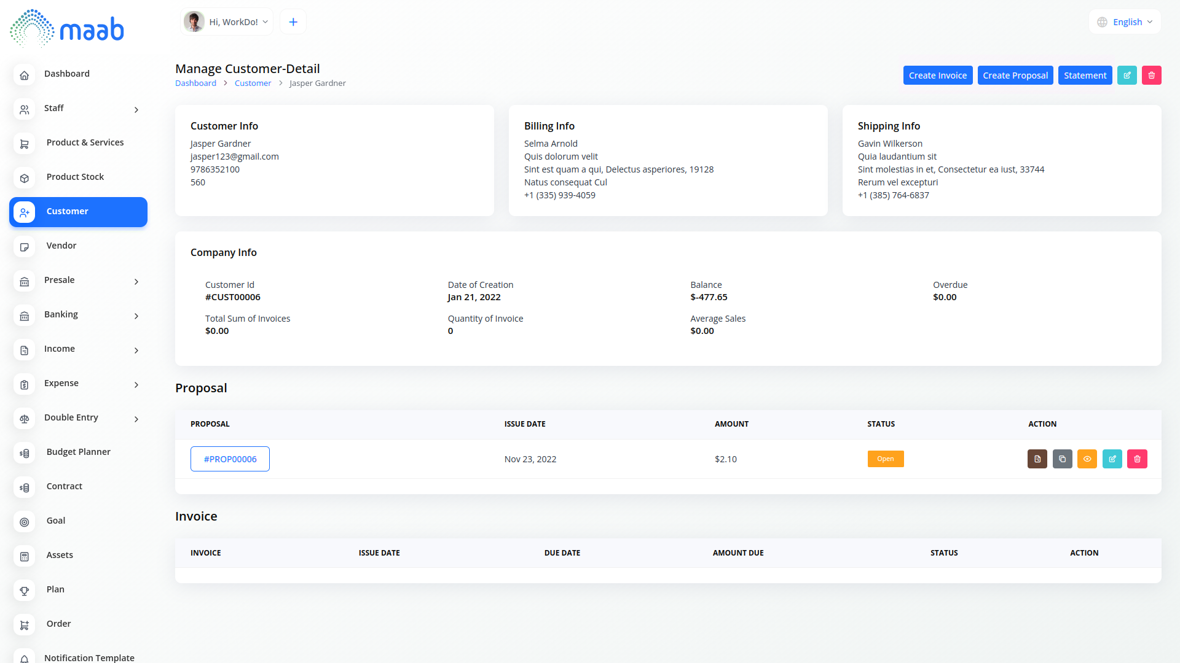1180x663 pixels.
Task: Edit proposal PROP00006 with teal pencil icon
Action: point(1112,459)
